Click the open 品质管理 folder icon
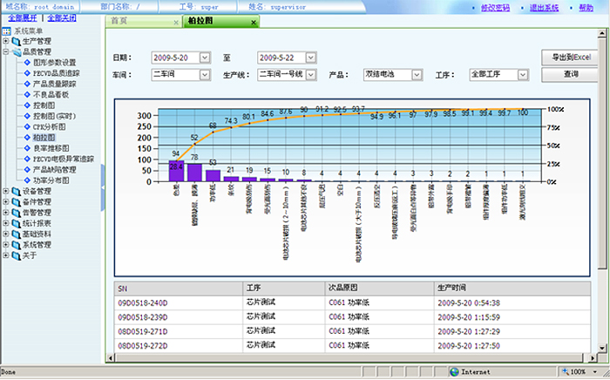Viewport: 610px width, 380px height. (x=17, y=52)
